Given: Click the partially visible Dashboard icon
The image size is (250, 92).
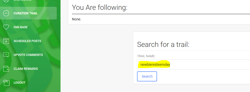Looking at the screenshot, I should (6, 1).
